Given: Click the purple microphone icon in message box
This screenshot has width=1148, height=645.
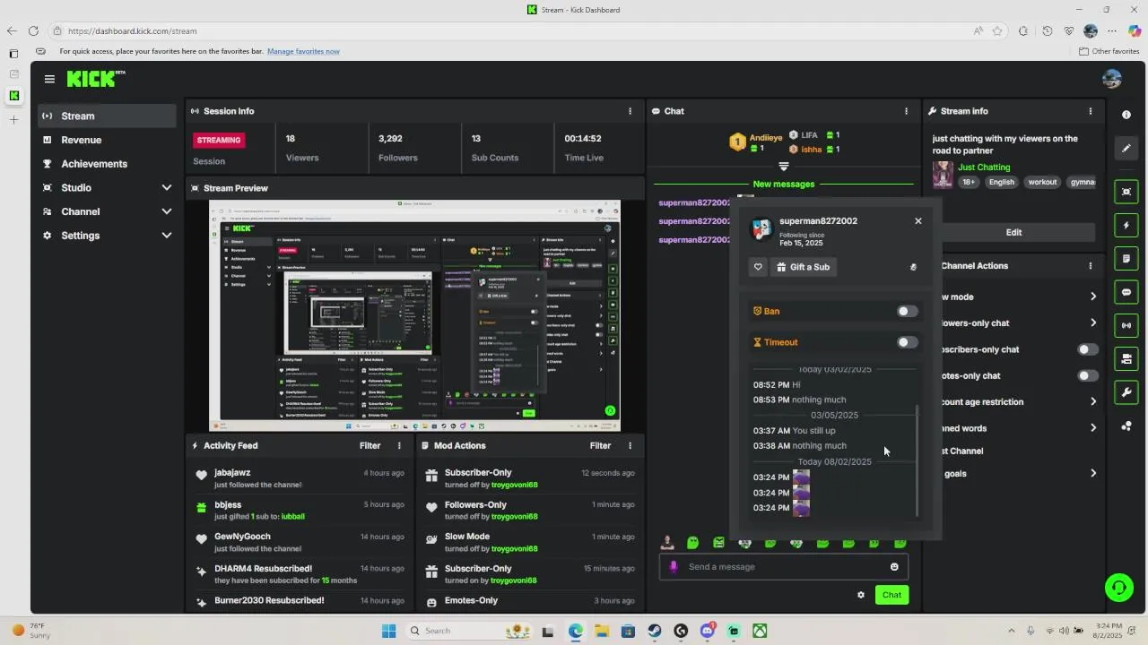Looking at the screenshot, I should (x=674, y=566).
